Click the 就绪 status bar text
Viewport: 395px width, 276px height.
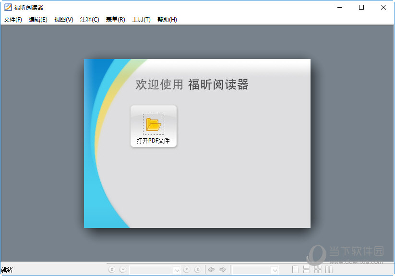tap(7, 270)
